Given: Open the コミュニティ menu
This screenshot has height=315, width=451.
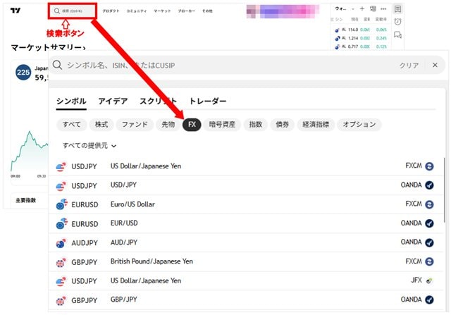Looking at the screenshot, I should [136, 11].
